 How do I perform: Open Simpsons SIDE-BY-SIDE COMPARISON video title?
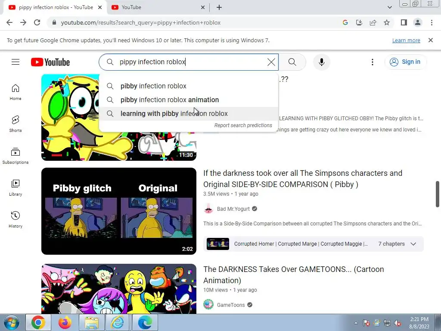303,179
